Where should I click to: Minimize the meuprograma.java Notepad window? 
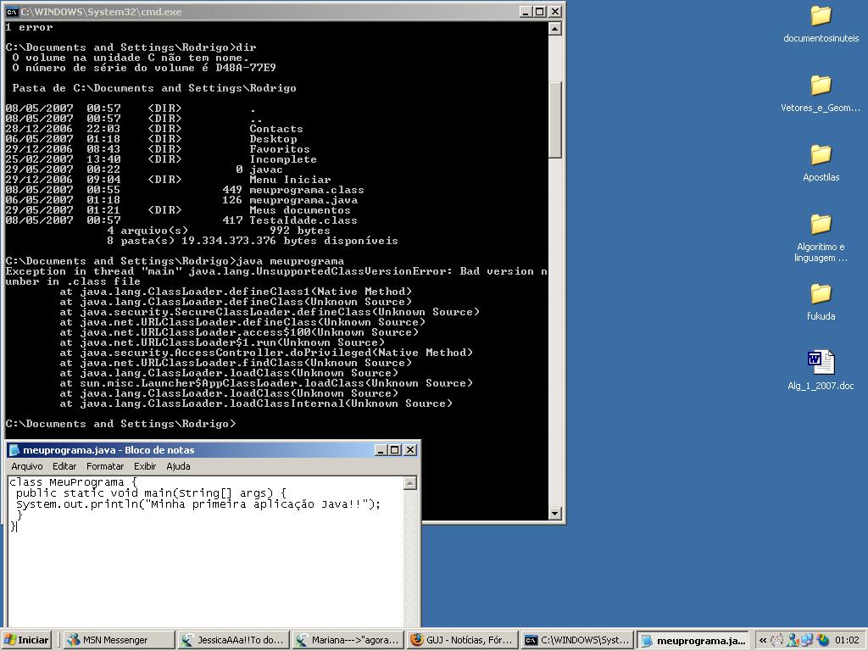click(381, 450)
